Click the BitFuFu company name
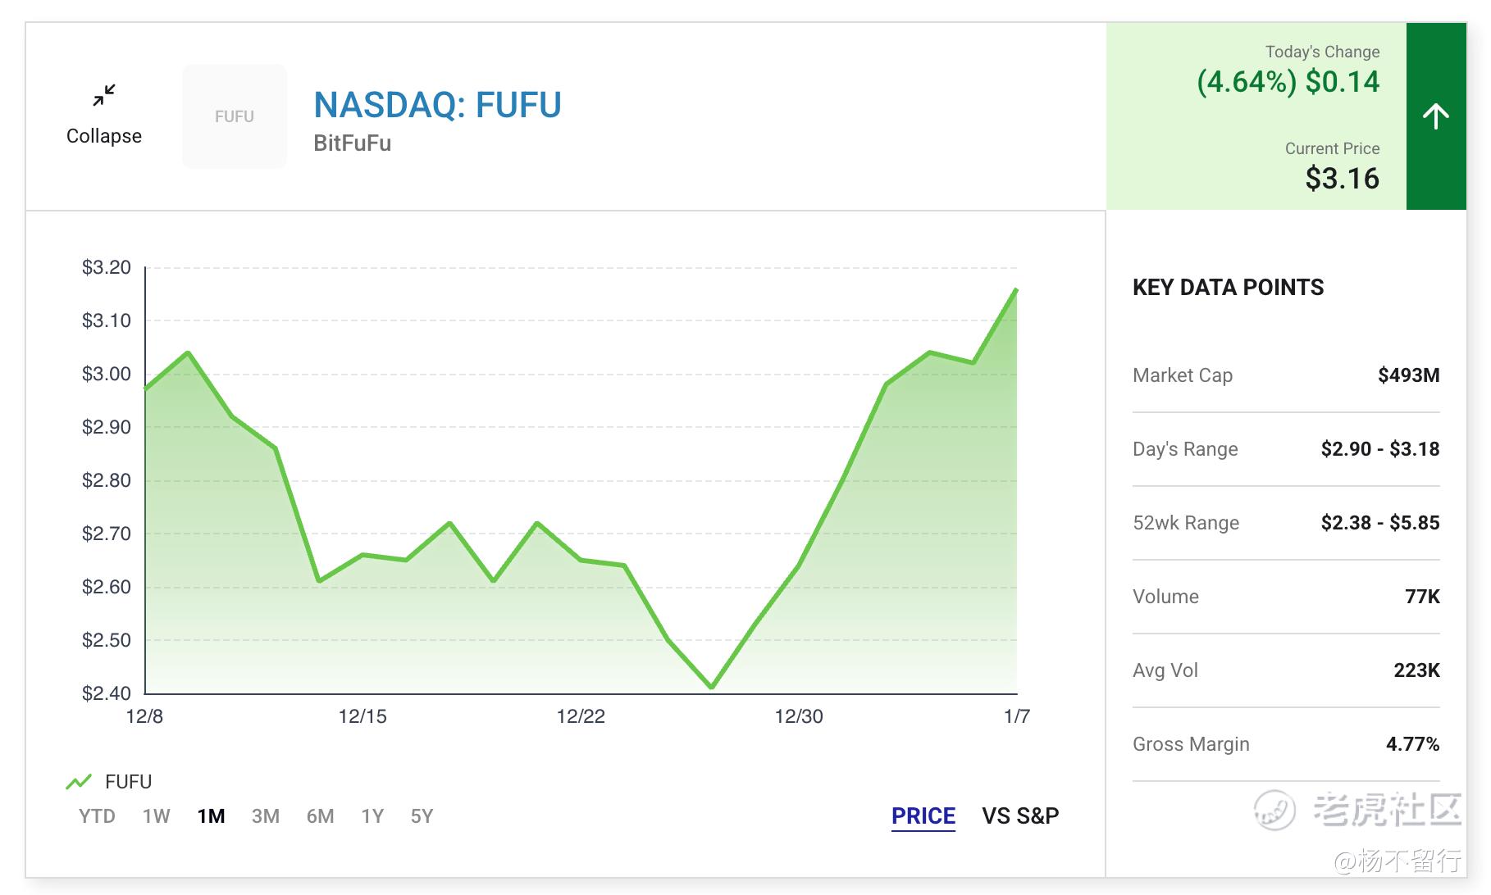This screenshot has width=1491, height=895. 352,143
